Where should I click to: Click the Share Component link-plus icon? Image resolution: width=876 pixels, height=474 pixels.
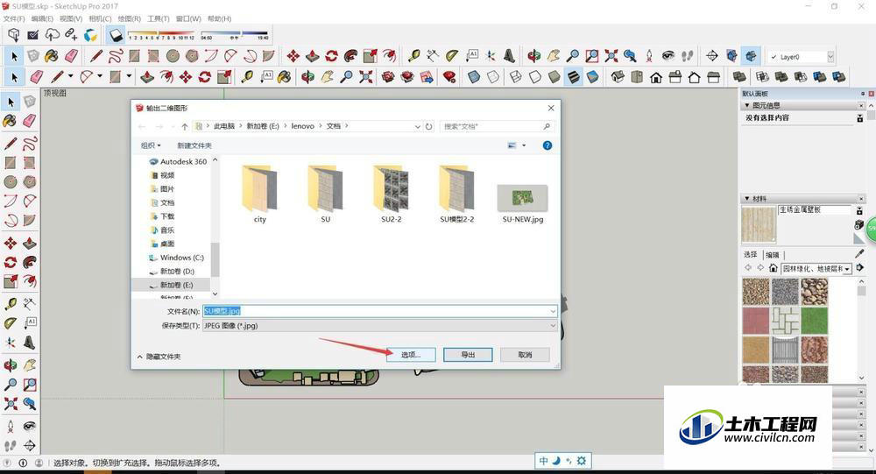tap(71, 35)
